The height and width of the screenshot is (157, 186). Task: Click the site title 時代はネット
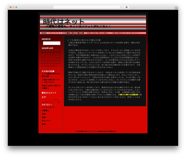pos(64,22)
